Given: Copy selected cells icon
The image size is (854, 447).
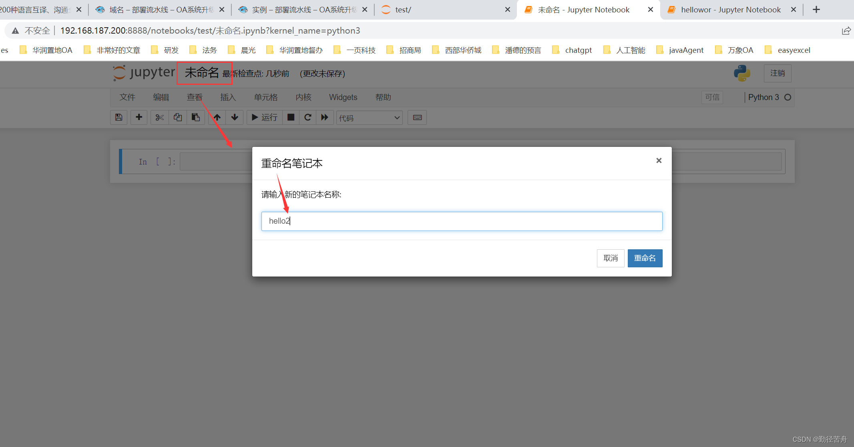Looking at the screenshot, I should click(x=178, y=117).
